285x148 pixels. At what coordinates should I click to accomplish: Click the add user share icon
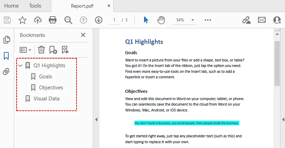click(x=277, y=20)
